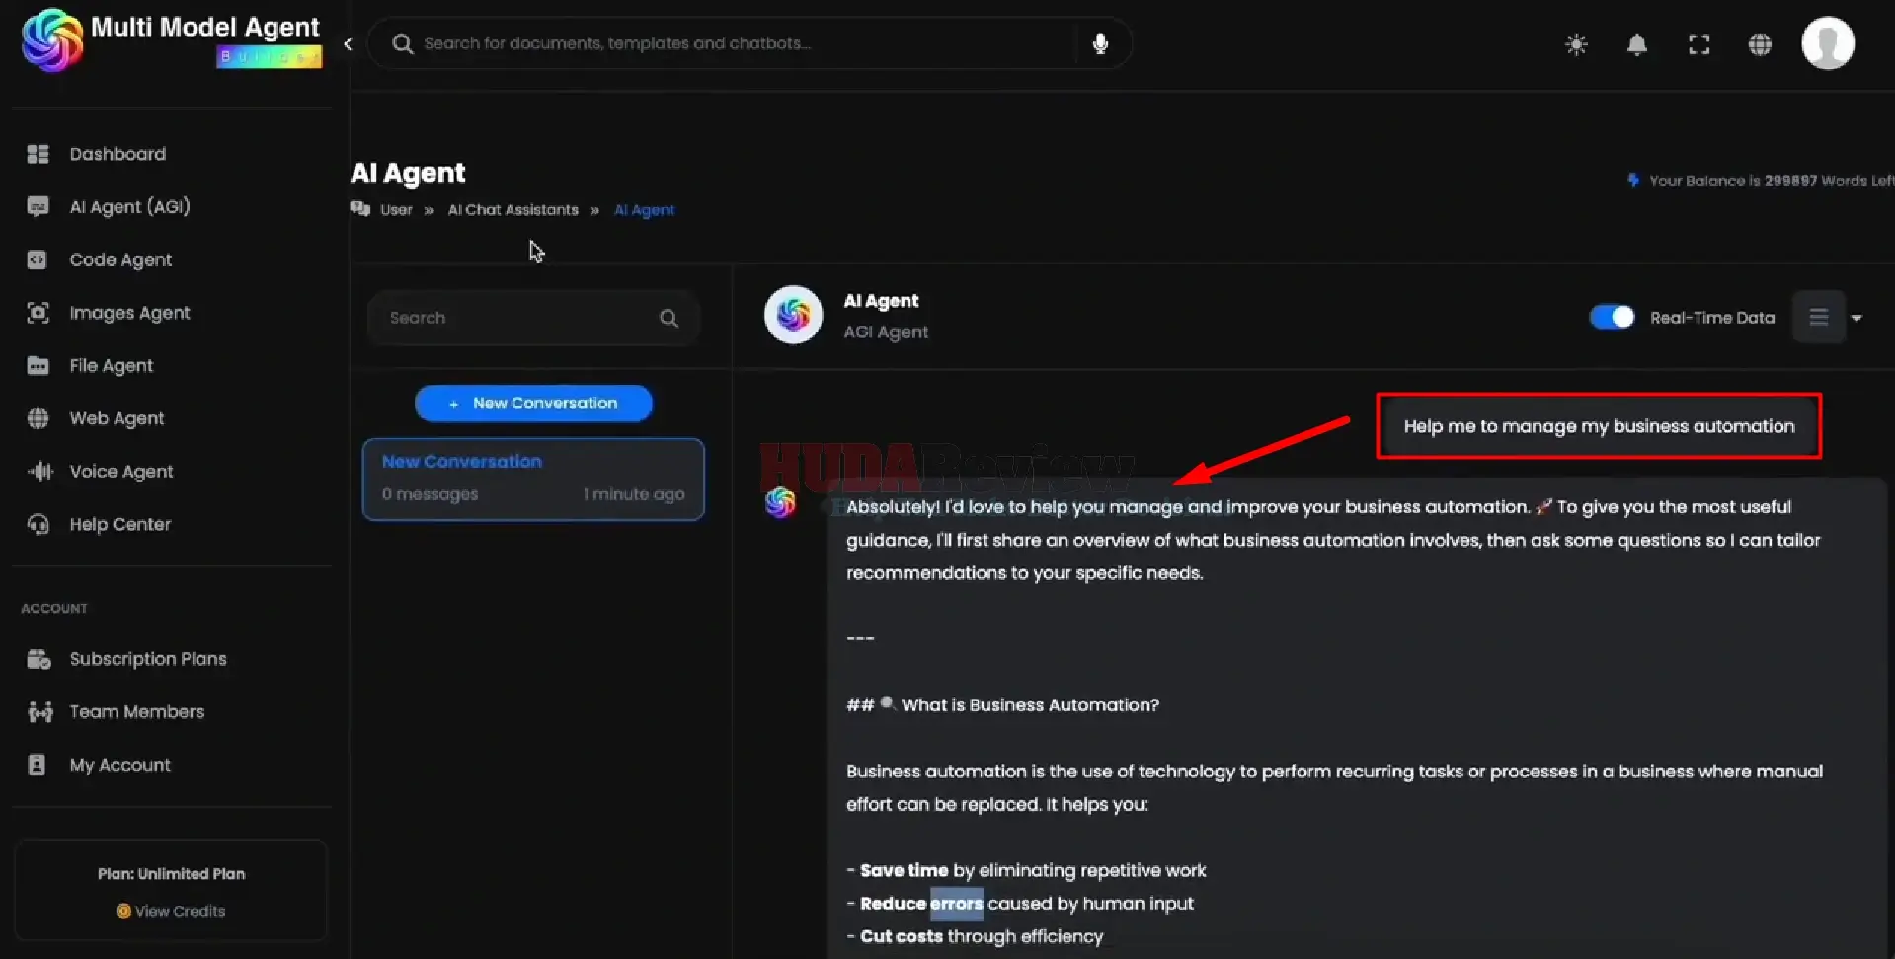This screenshot has width=1895, height=959.
Task: Click the My Account icon
Action: click(x=37, y=765)
